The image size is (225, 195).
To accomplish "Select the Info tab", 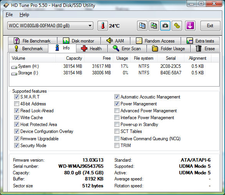I will 63,48.
